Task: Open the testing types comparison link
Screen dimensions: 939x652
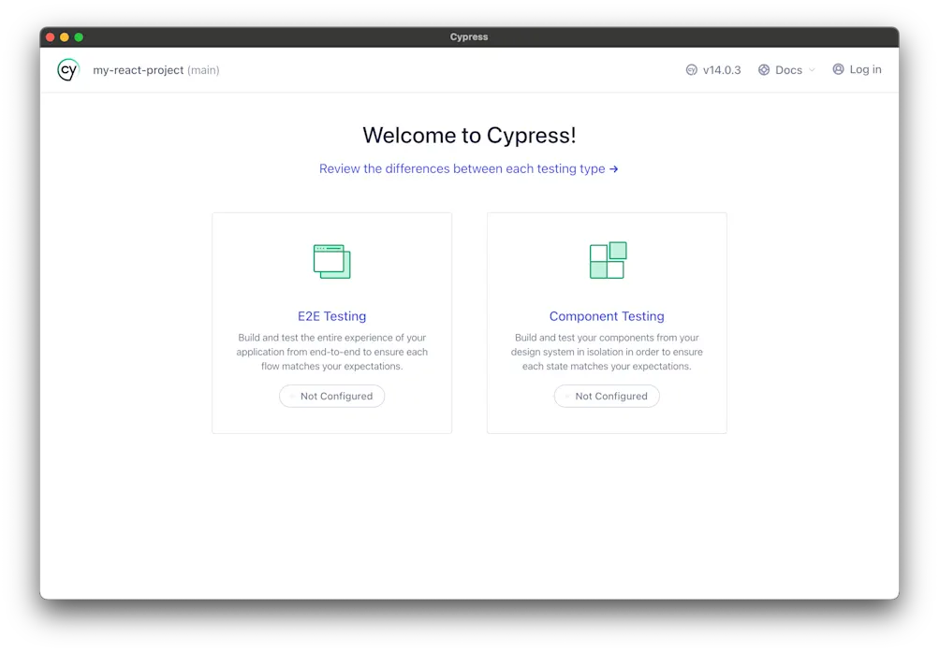Action: click(469, 168)
